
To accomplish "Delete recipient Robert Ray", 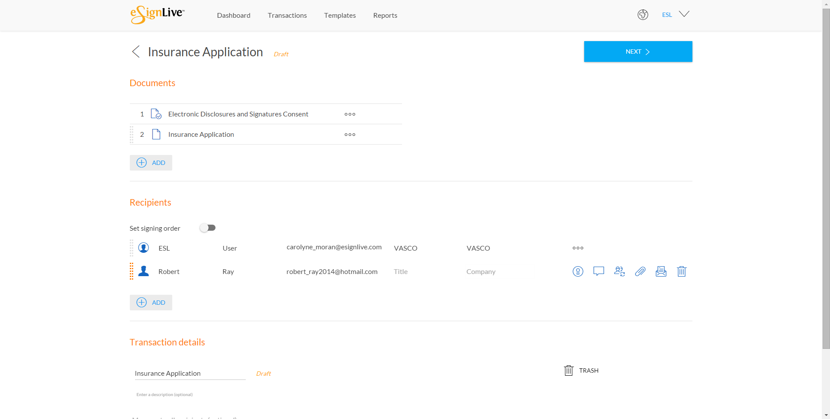I will (x=682, y=271).
